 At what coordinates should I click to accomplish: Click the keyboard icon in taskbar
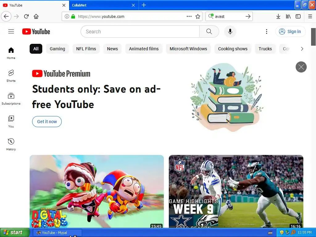coord(270,233)
